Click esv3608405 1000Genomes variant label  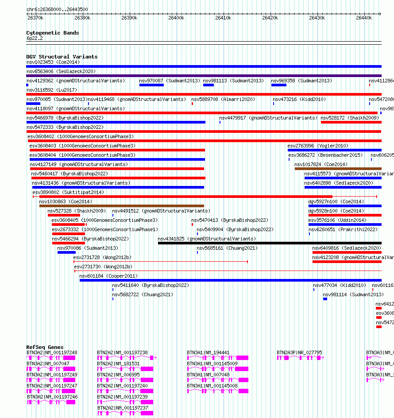point(105,220)
